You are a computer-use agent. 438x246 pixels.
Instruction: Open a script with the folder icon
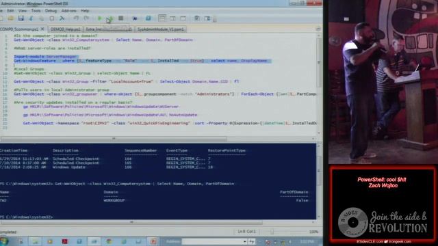[x=11, y=18]
